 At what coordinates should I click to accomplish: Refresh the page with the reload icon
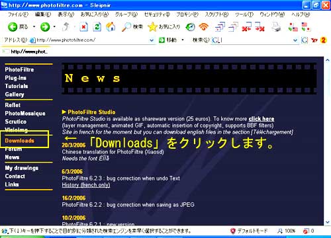(97, 27)
